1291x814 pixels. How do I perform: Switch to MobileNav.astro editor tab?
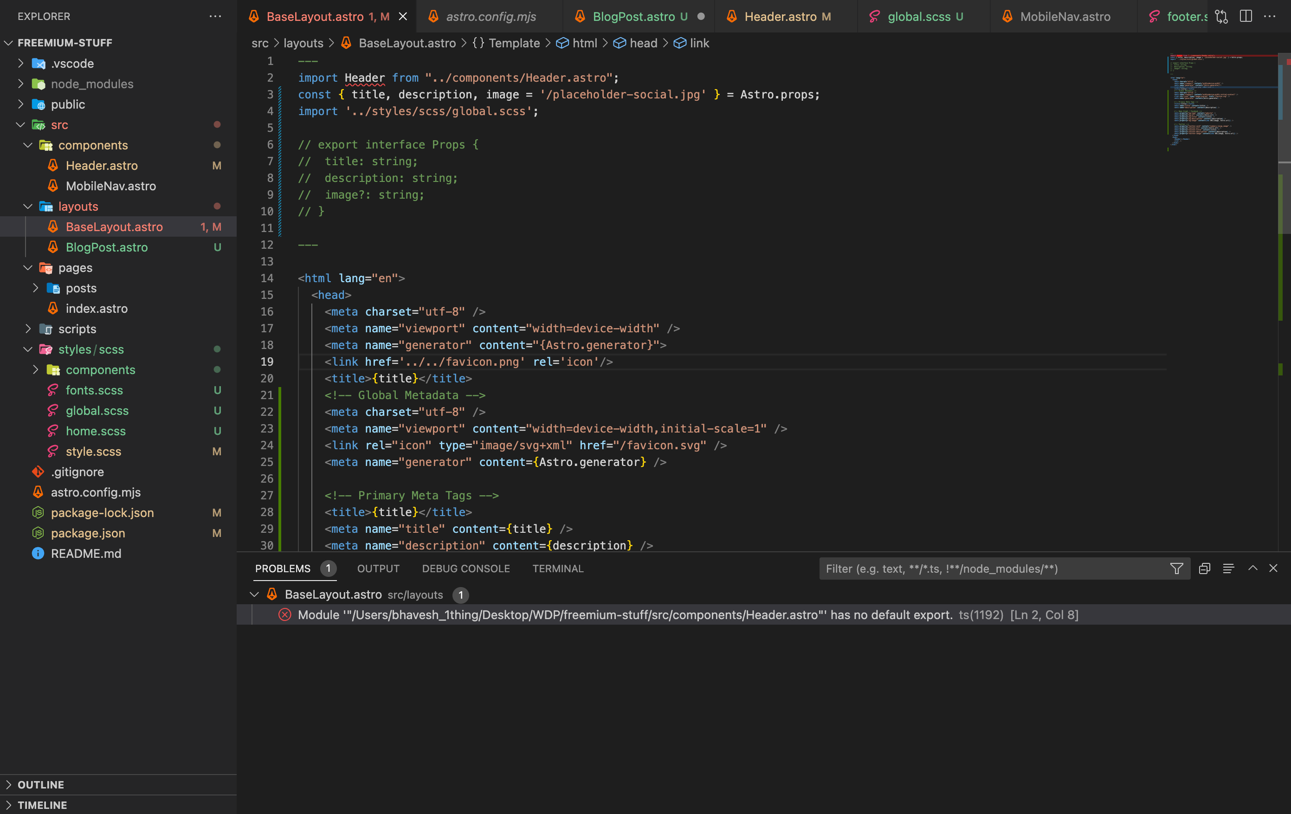(1064, 17)
